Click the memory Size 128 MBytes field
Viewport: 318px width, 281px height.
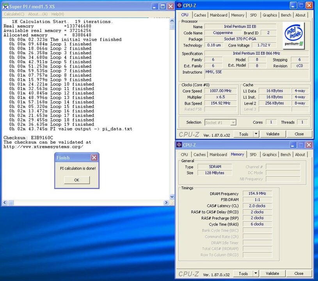point(215,173)
